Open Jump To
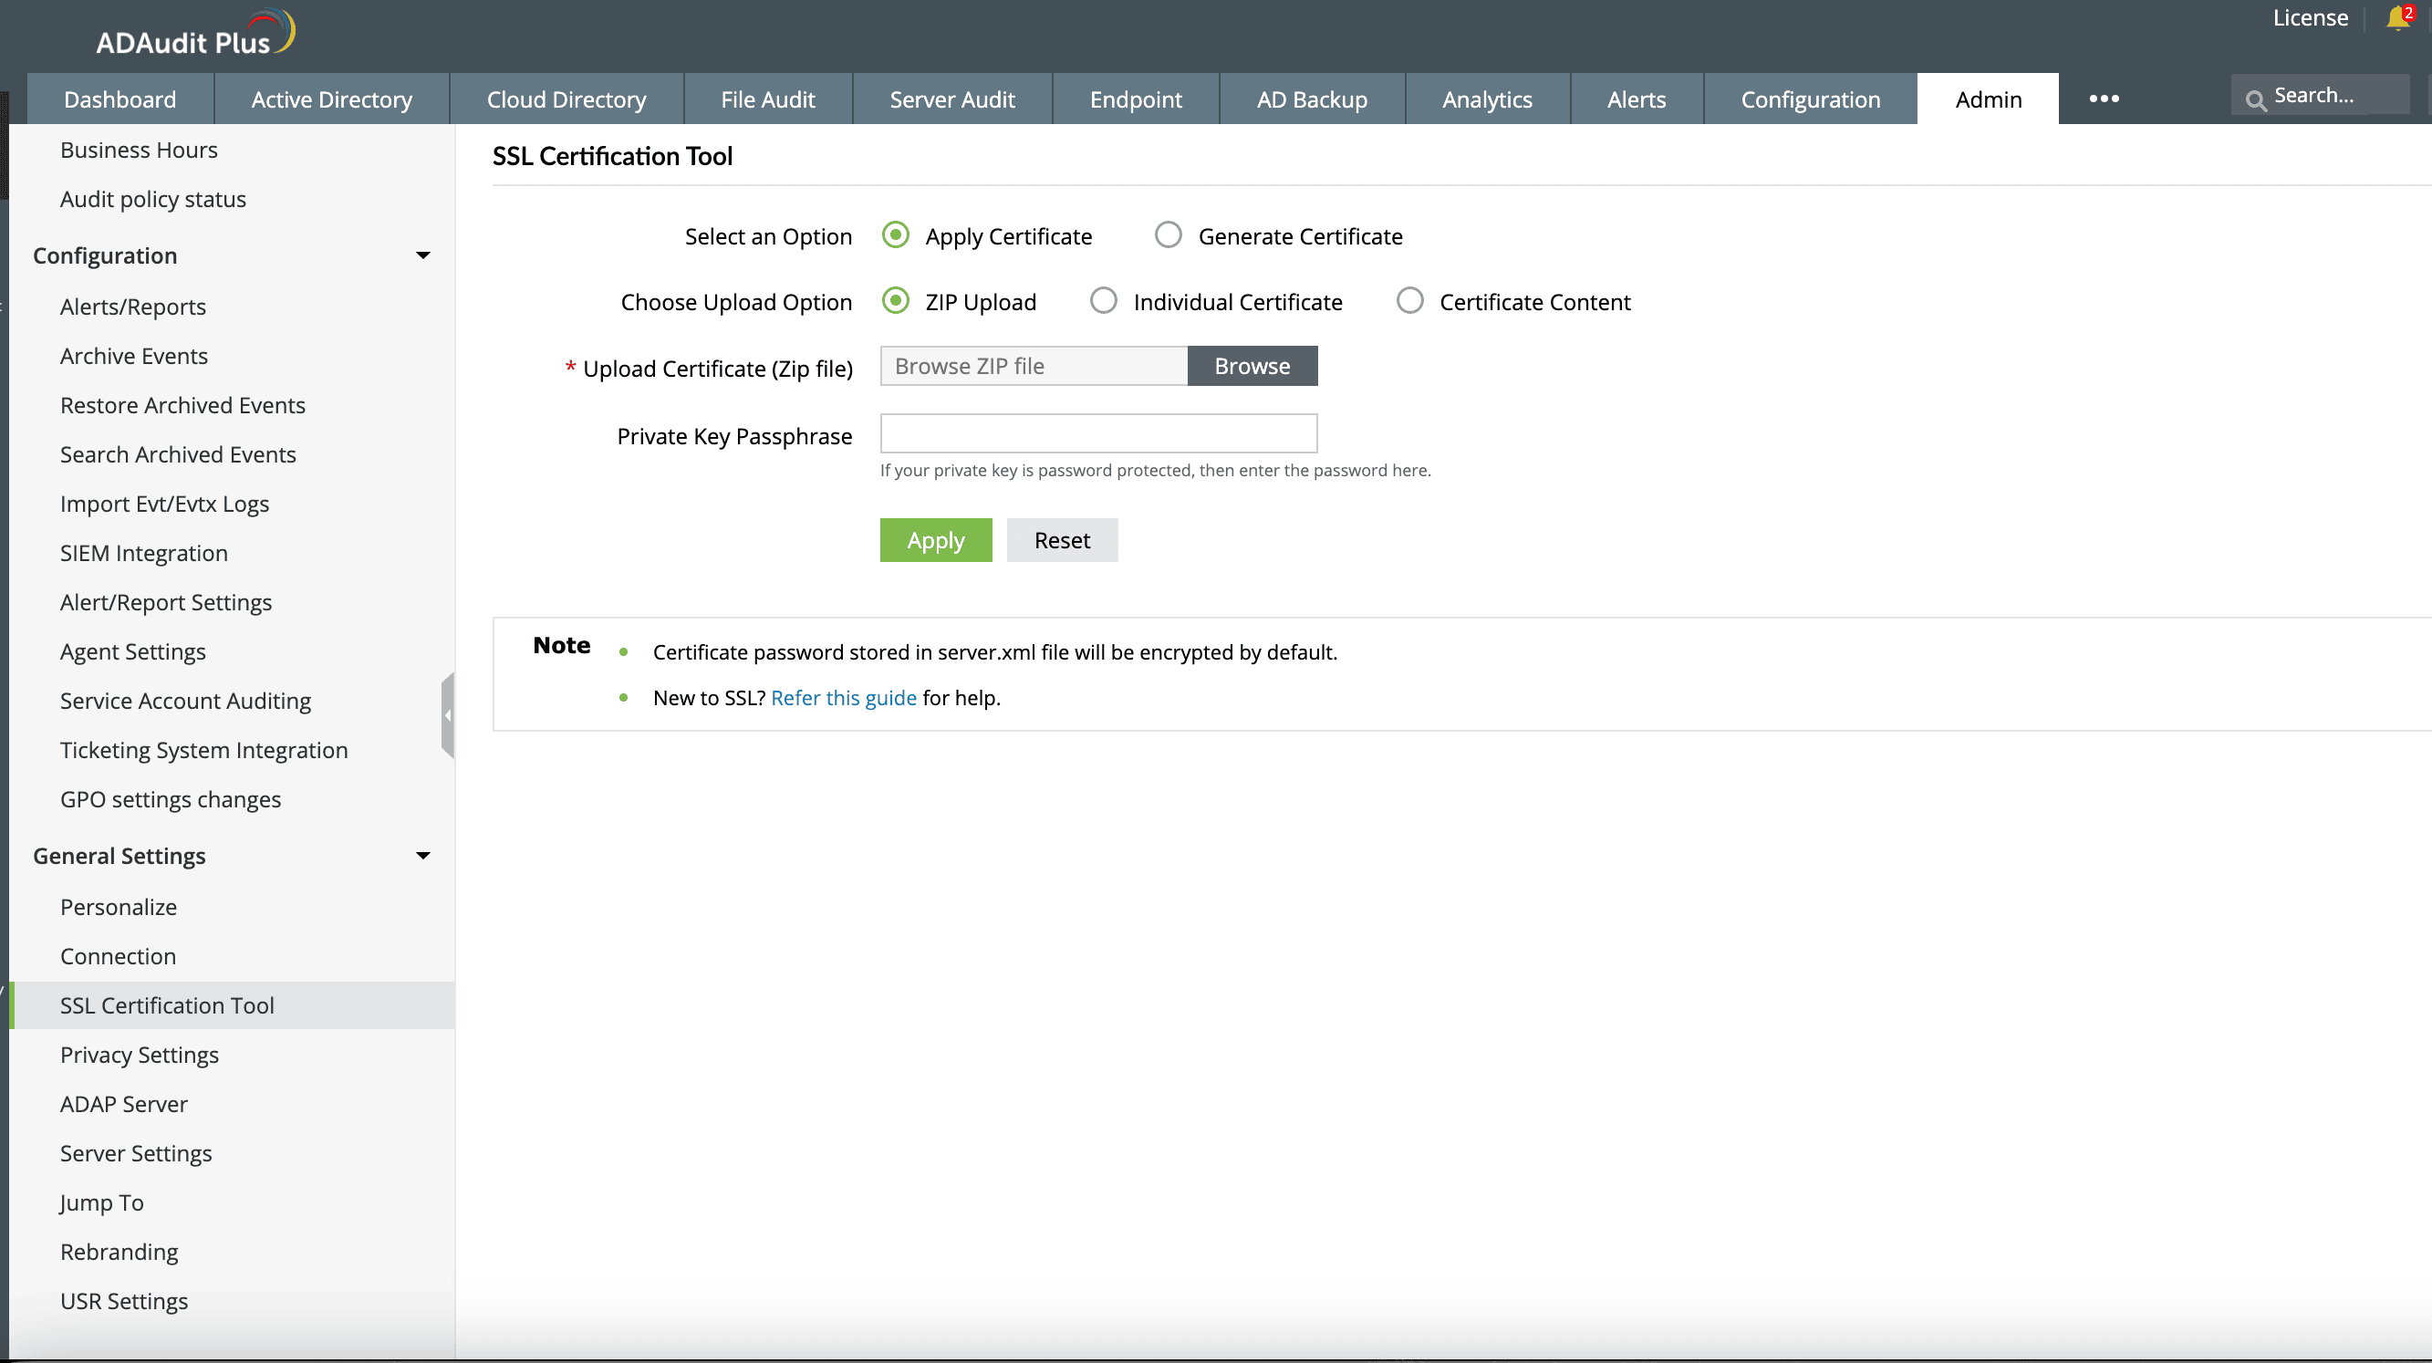The image size is (2432, 1363). (102, 1202)
